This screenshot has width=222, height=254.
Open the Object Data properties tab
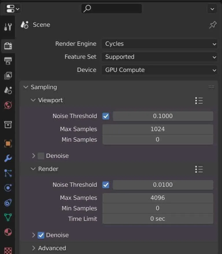(x=8, y=217)
